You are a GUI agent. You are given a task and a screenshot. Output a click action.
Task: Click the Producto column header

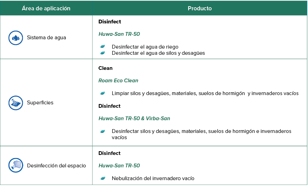point(200,8)
